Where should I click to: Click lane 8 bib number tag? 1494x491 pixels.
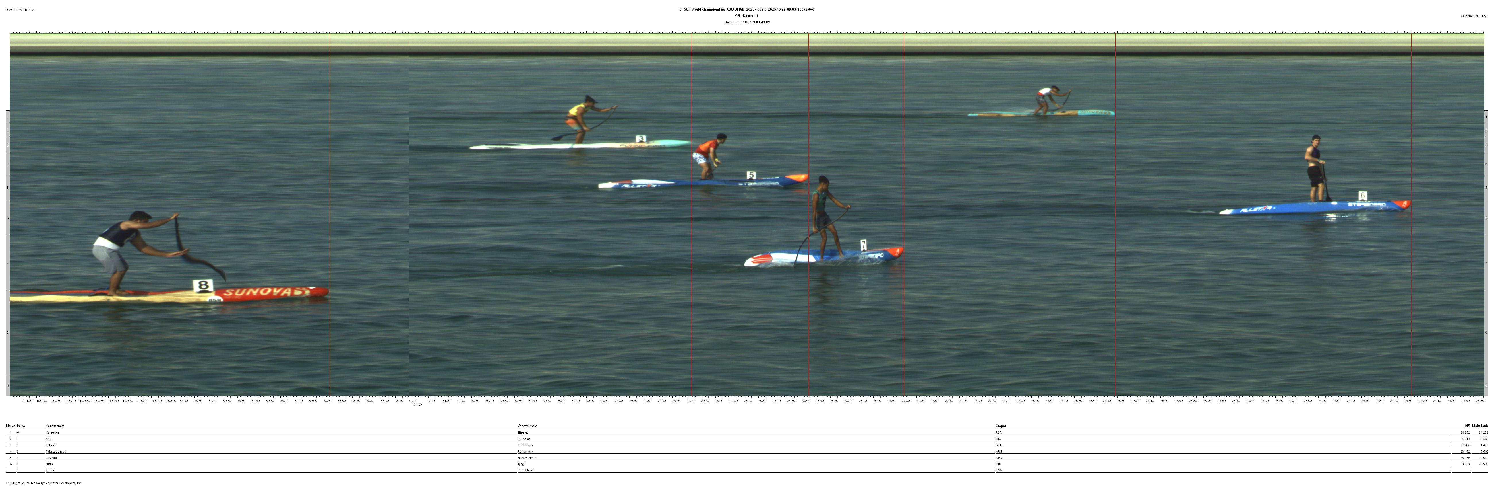[202, 285]
